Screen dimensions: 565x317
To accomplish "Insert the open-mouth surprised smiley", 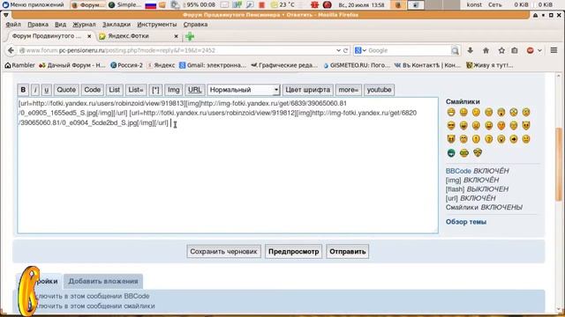I will tap(501, 113).
